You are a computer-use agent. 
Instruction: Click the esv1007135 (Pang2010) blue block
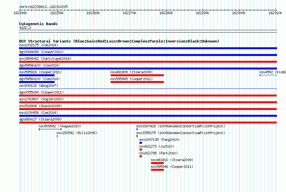point(141,143)
